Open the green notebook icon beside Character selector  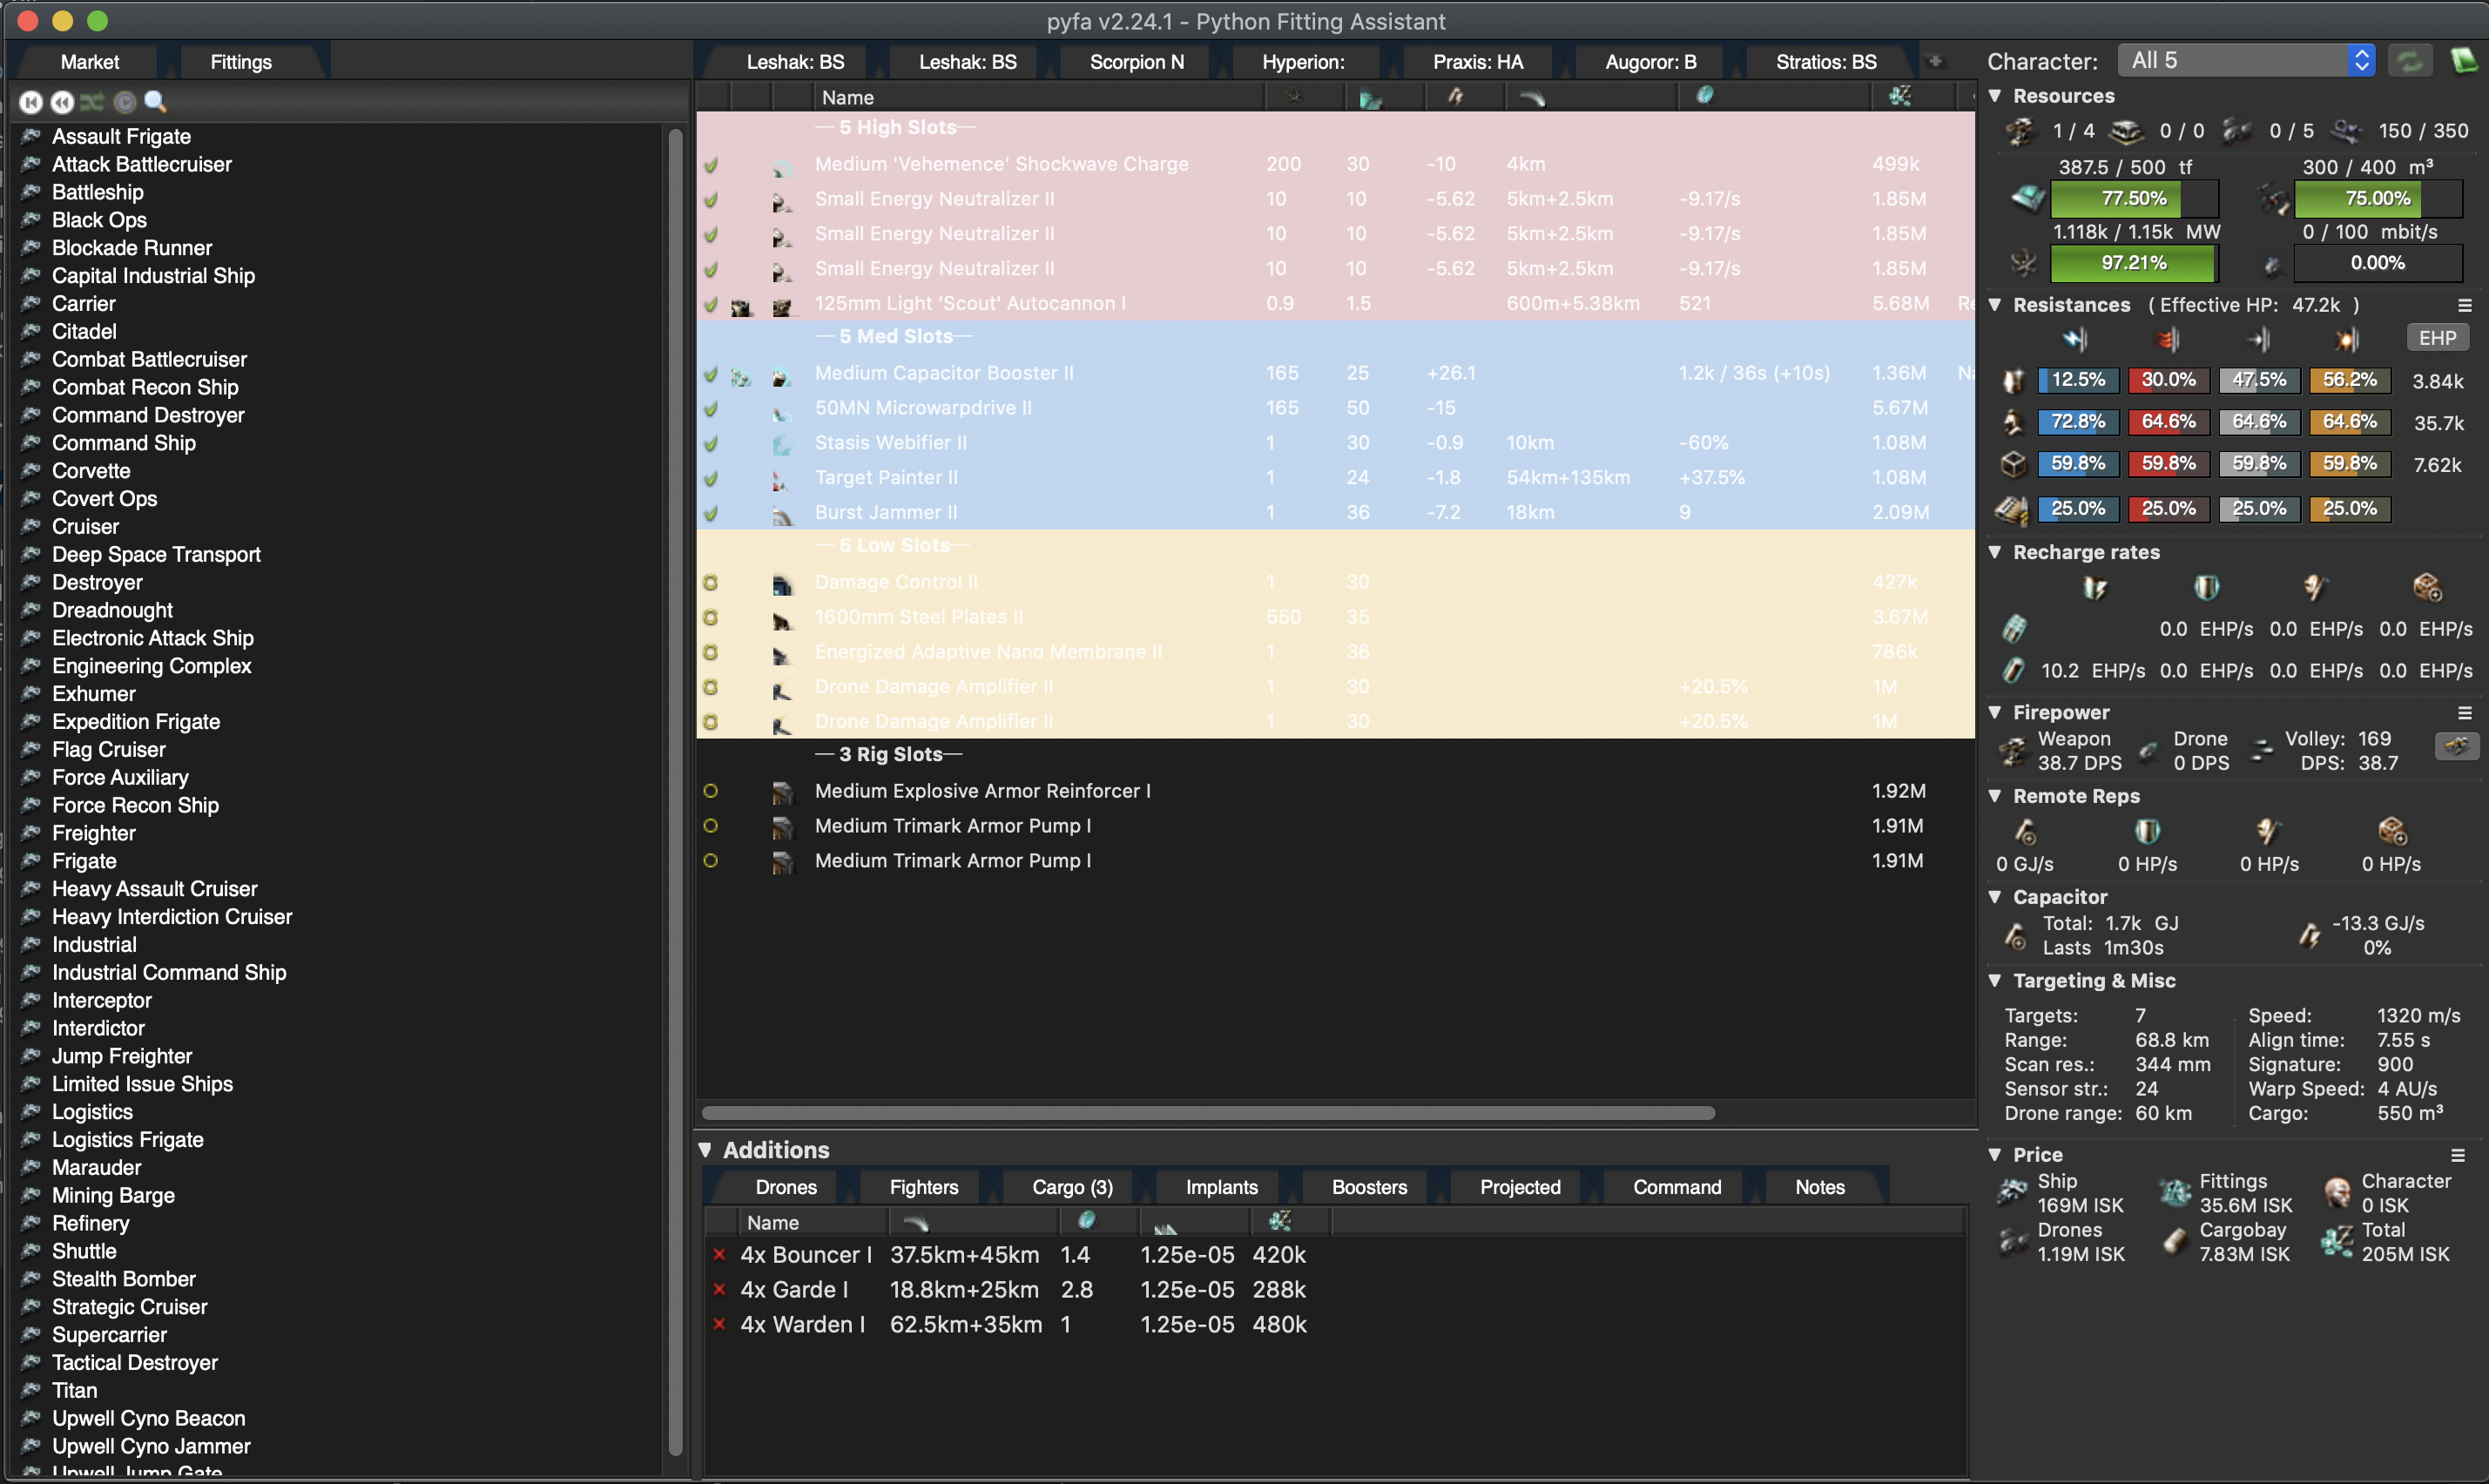click(2465, 60)
